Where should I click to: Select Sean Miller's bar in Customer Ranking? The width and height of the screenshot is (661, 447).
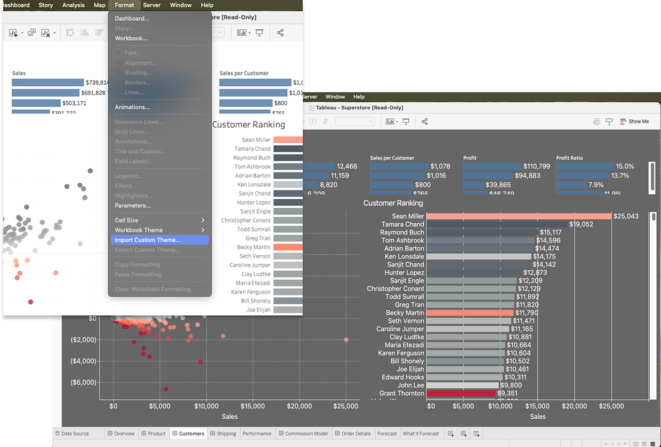coord(518,216)
